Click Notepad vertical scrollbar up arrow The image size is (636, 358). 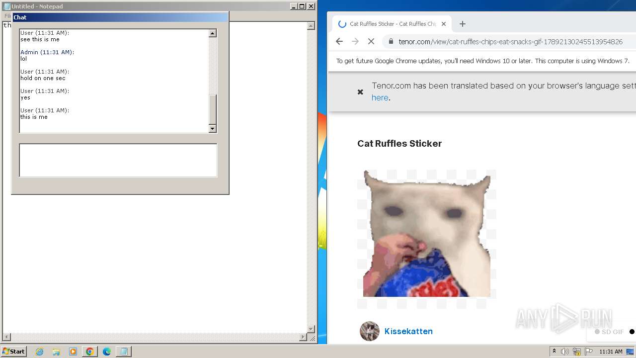tap(311, 26)
